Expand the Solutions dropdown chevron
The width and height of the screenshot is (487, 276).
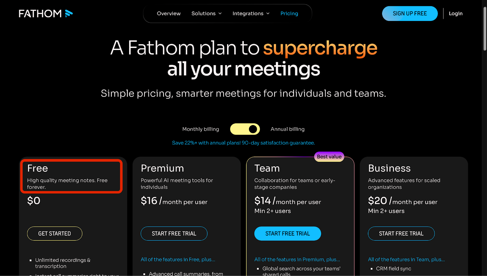pos(220,13)
